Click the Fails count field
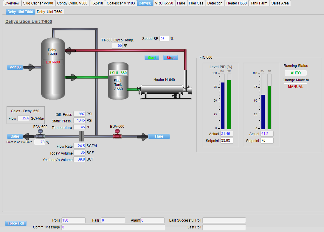 [x=113, y=220]
